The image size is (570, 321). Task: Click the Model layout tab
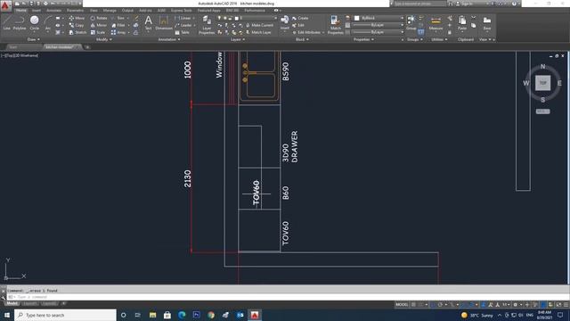coord(12,303)
